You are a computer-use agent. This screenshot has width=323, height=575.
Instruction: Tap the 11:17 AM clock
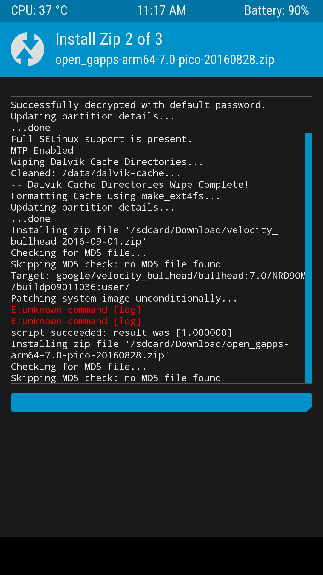pos(161,11)
